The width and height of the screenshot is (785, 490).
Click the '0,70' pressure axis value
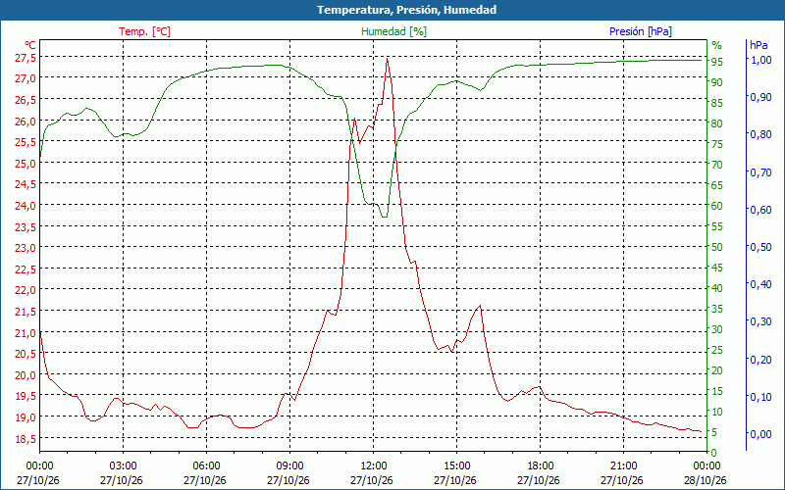click(x=761, y=172)
